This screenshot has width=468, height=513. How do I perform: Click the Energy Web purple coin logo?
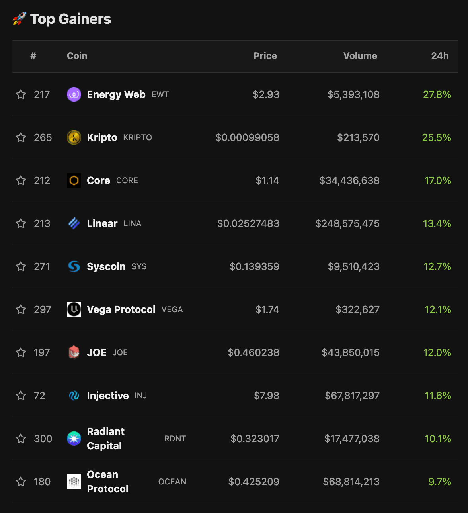[74, 94]
